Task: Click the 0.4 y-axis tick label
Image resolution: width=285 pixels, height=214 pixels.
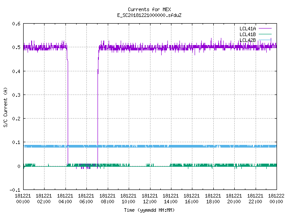Action: point(16,71)
